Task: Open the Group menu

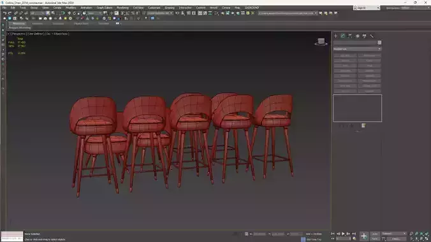Action: click(34, 8)
